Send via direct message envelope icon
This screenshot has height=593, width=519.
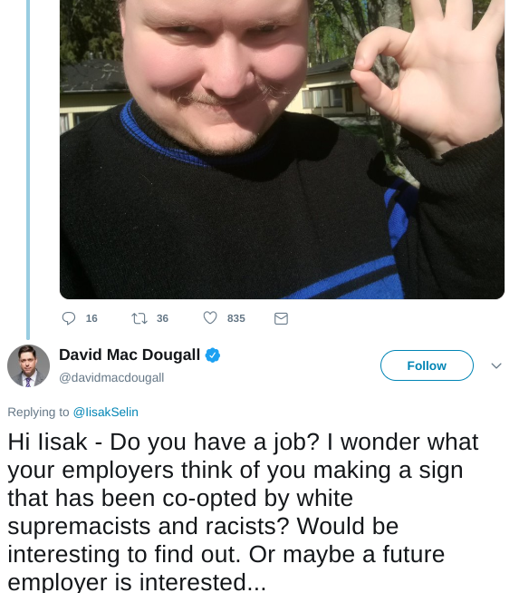point(281,319)
